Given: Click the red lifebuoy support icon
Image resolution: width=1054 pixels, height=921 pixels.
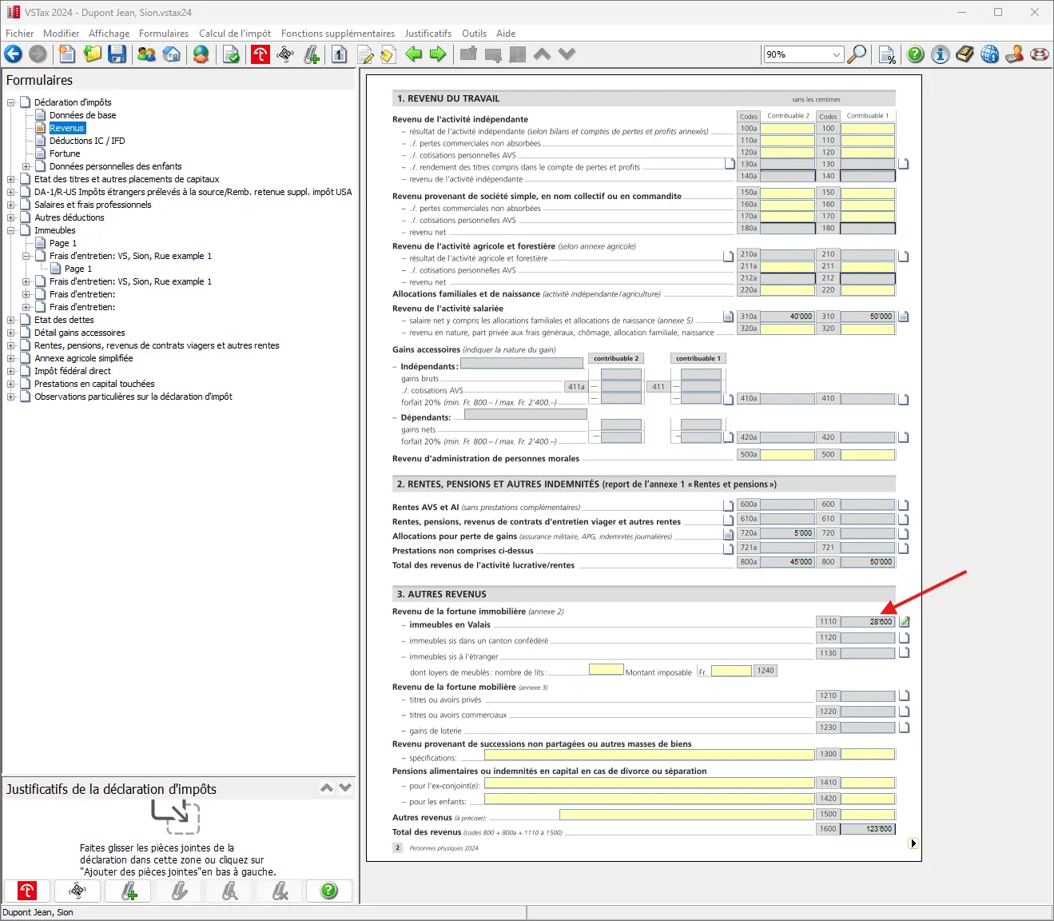Looking at the screenshot, I should (x=1039, y=54).
